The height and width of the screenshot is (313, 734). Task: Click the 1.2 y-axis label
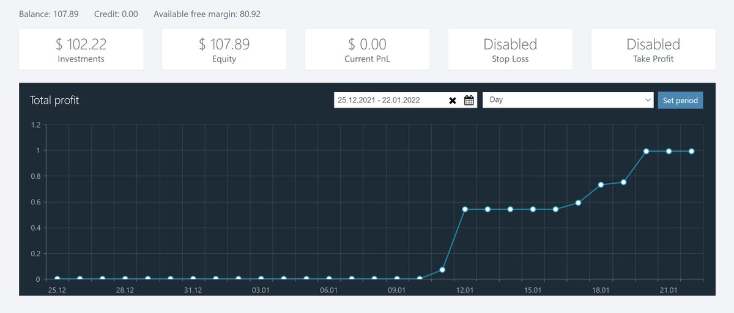pos(35,125)
